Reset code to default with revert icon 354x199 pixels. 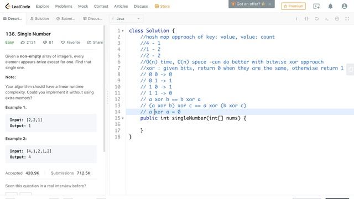point(316,19)
